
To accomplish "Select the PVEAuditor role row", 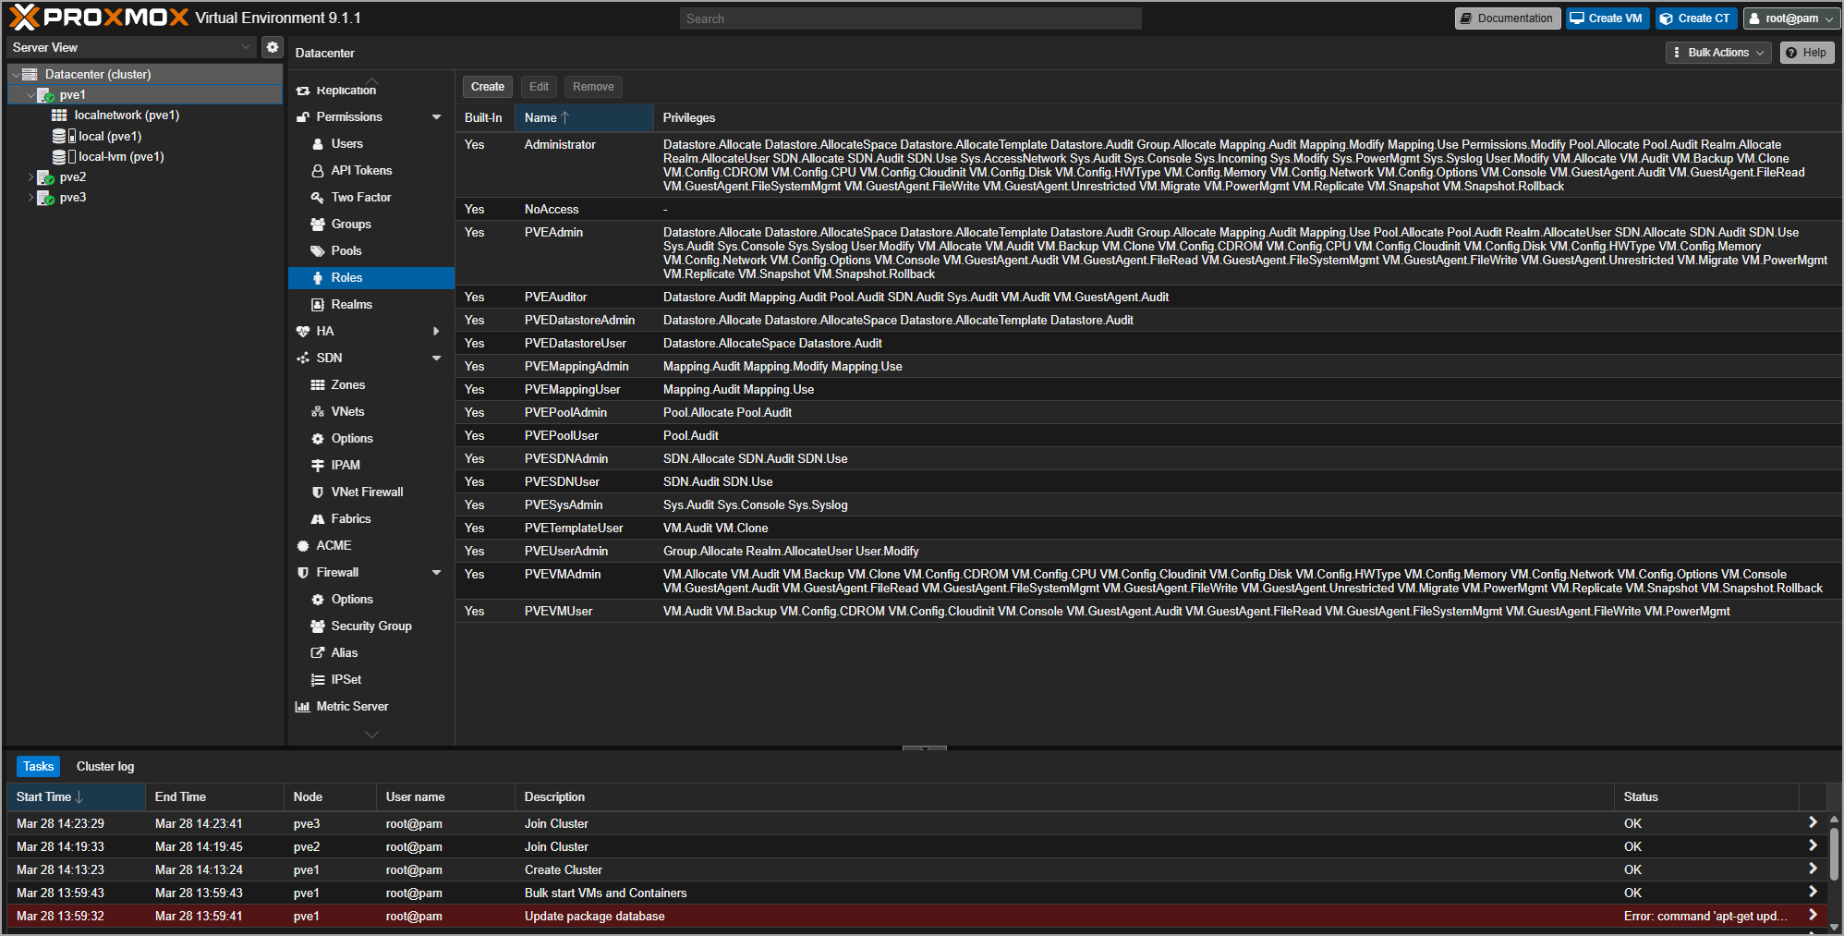I will pyautogui.click(x=1148, y=298).
